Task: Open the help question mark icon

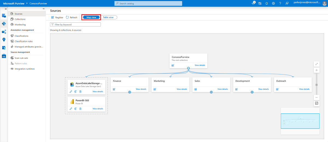Action: click(x=280, y=4)
